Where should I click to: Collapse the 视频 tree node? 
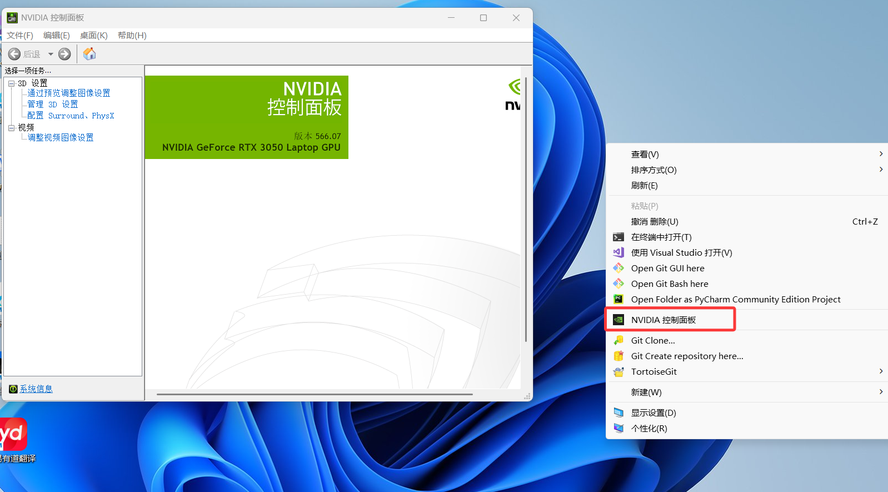point(12,127)
